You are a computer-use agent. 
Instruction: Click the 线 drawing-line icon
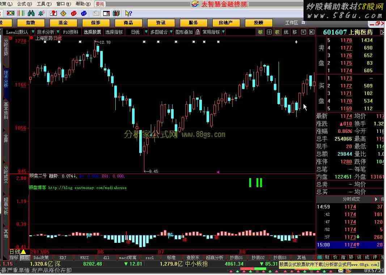(x=286, y=32)
